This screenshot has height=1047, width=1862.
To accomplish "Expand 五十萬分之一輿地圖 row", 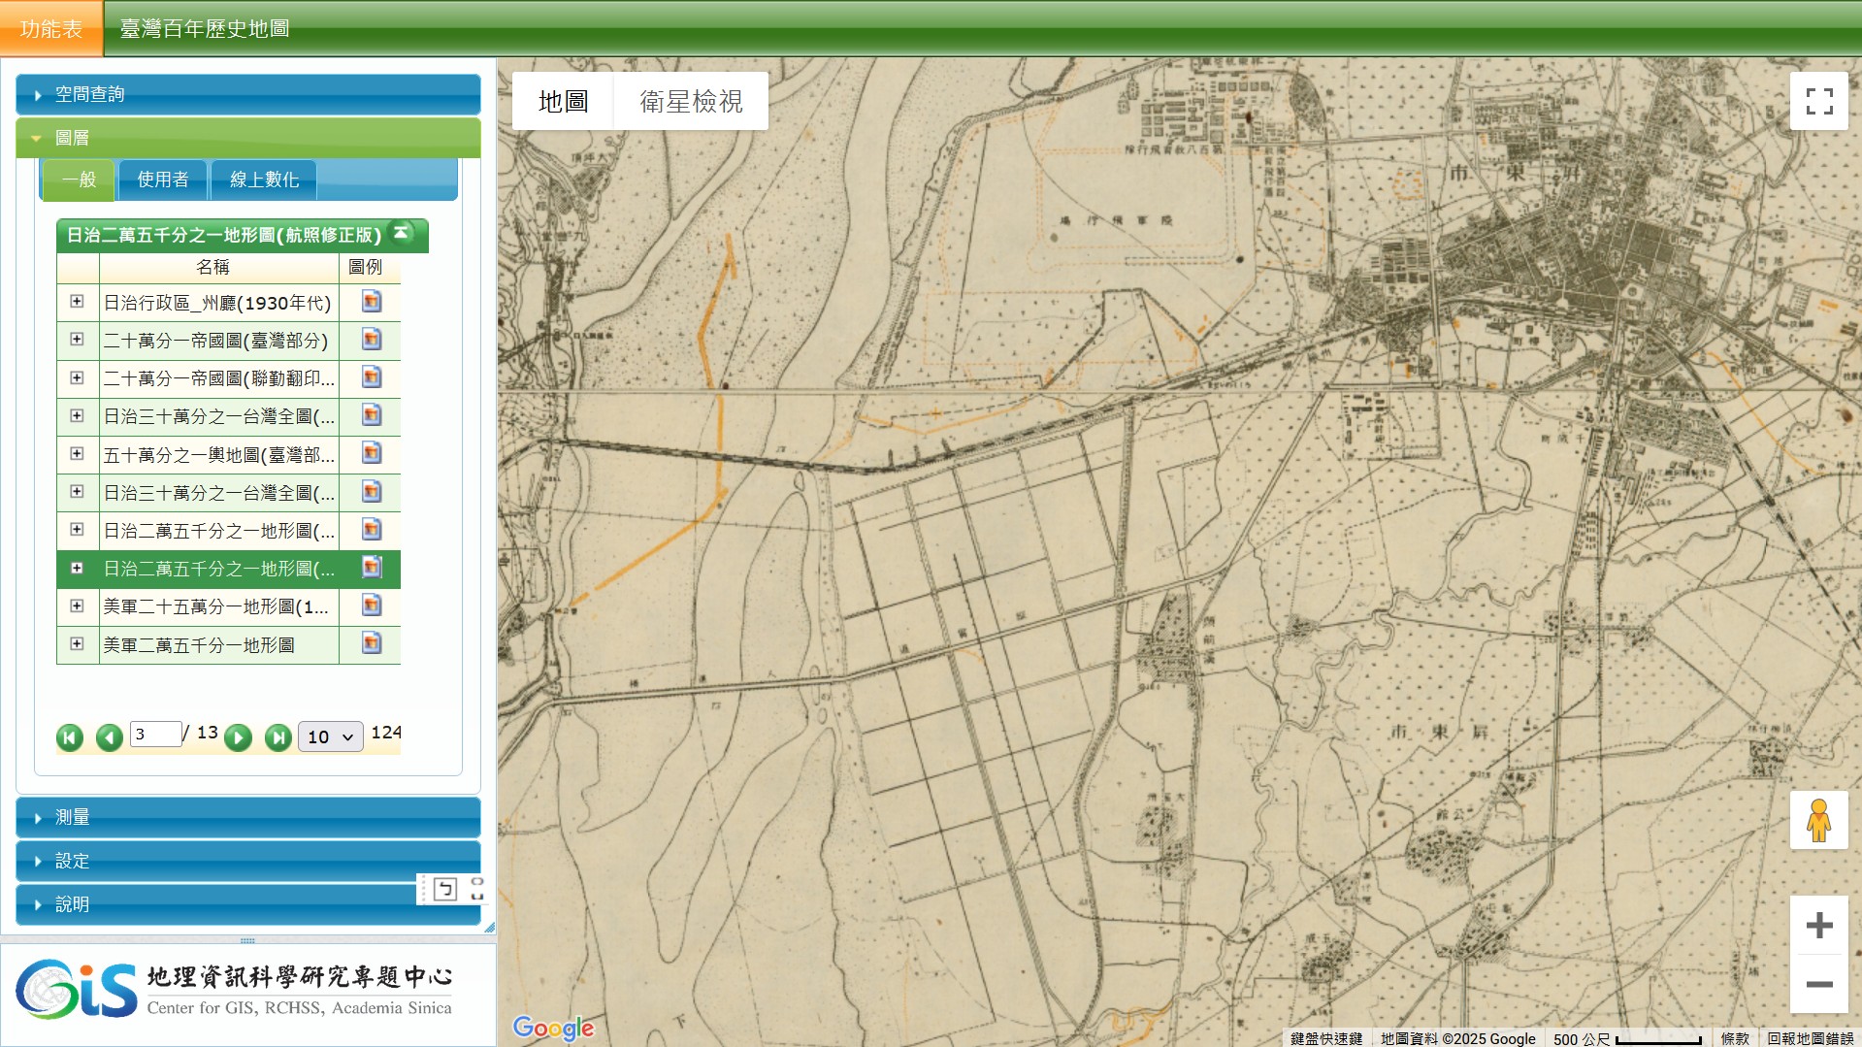I will coord(77,453).
